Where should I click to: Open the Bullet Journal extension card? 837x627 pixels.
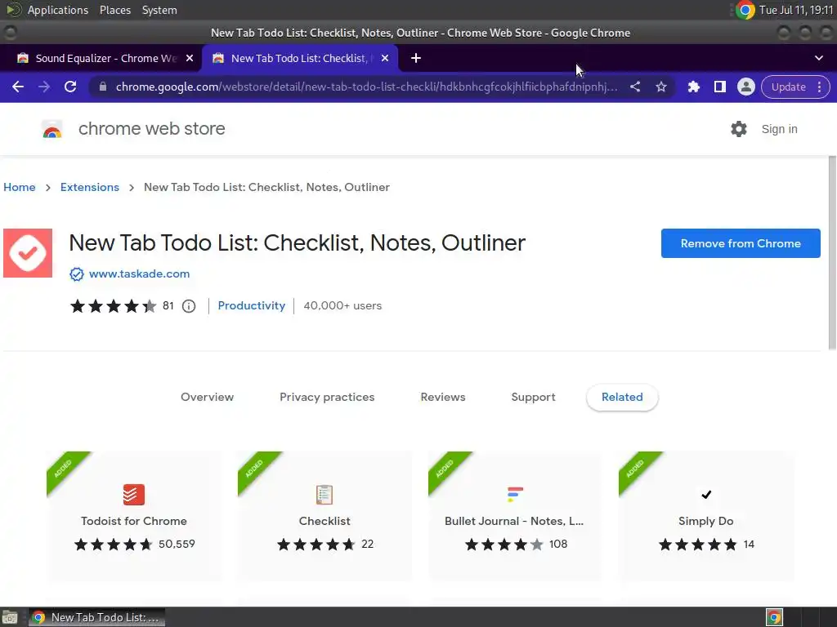pos(515,516)
